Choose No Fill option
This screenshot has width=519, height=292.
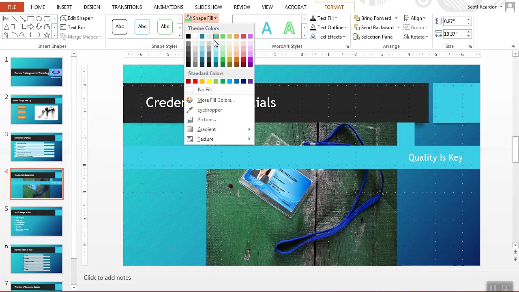205,90
